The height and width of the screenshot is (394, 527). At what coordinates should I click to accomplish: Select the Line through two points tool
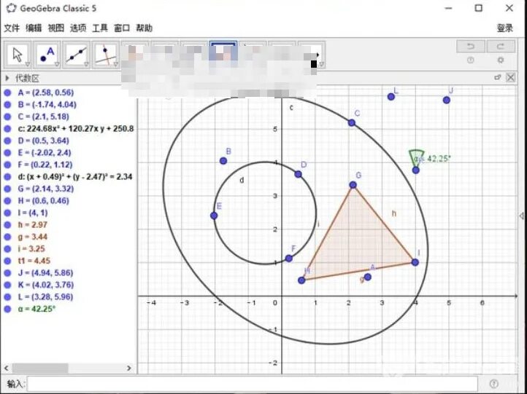pyautogui.click(x=77, y=54)
